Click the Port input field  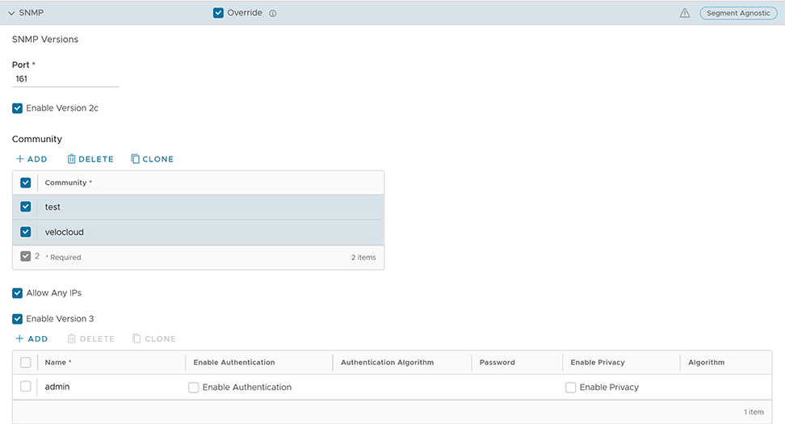pyautogui.click(x=65, y=79)
